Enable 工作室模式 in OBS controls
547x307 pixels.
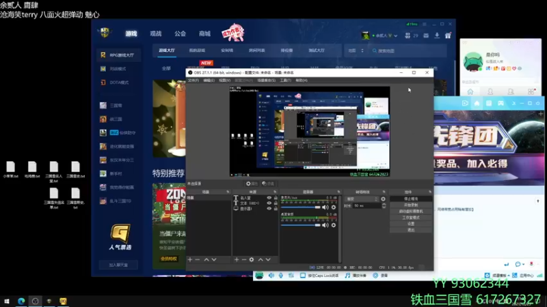click(x=411, y=218)
